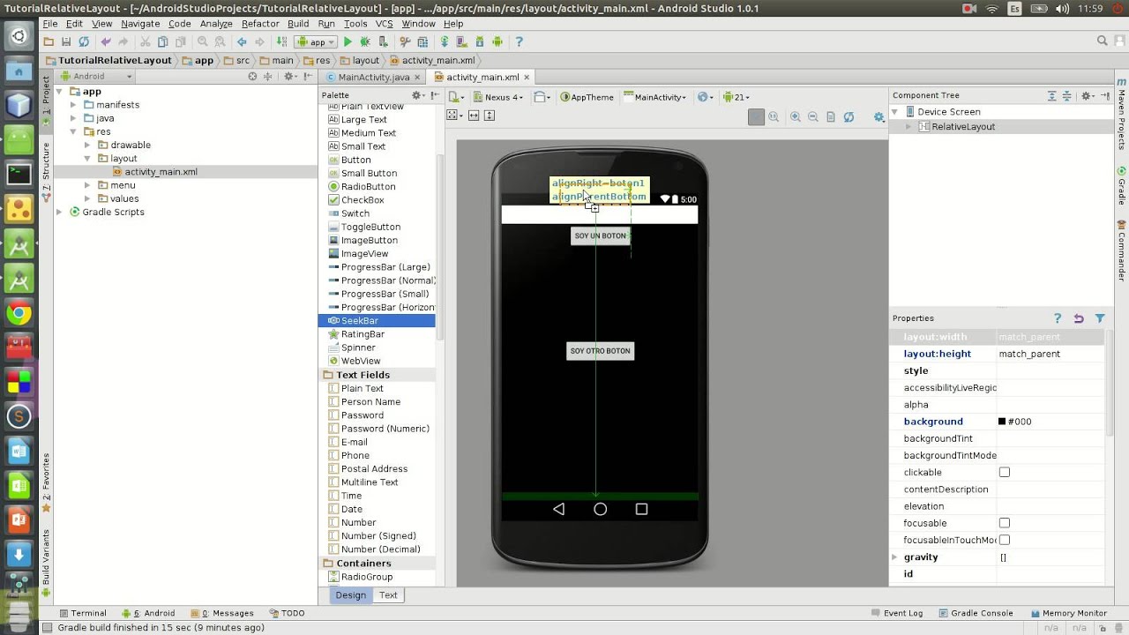
Task: Click the Make Project icon
Action: pyautogui.click(x=282, y=41)
